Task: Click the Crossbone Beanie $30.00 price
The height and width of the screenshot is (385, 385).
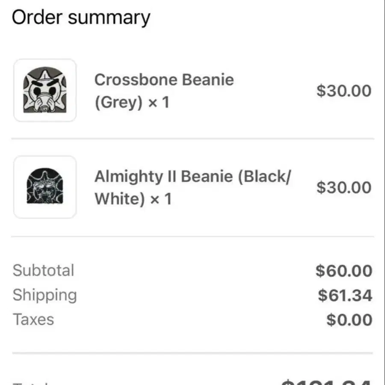Action: (x=344, y=91)
